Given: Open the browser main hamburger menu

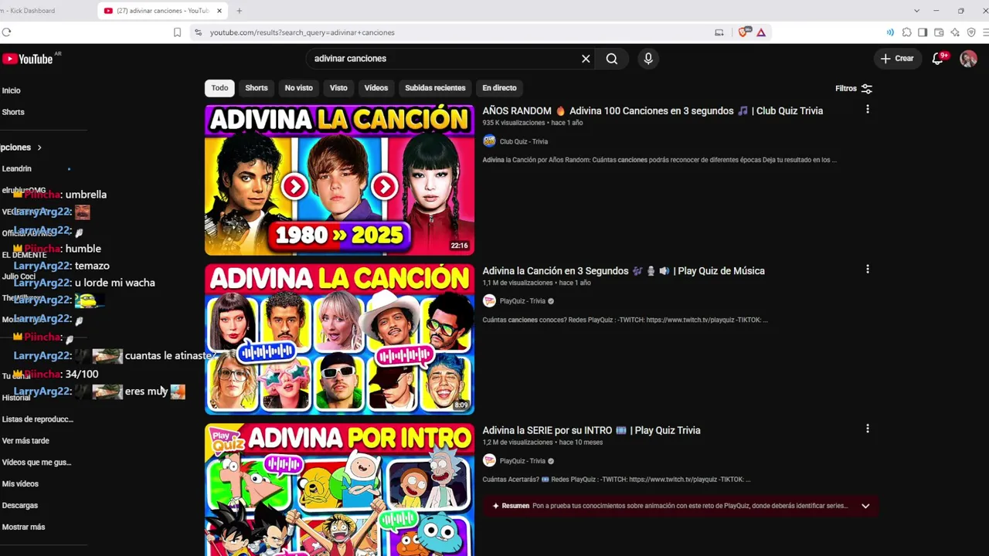Looking at the screenshot, I should tap(986, 32).
